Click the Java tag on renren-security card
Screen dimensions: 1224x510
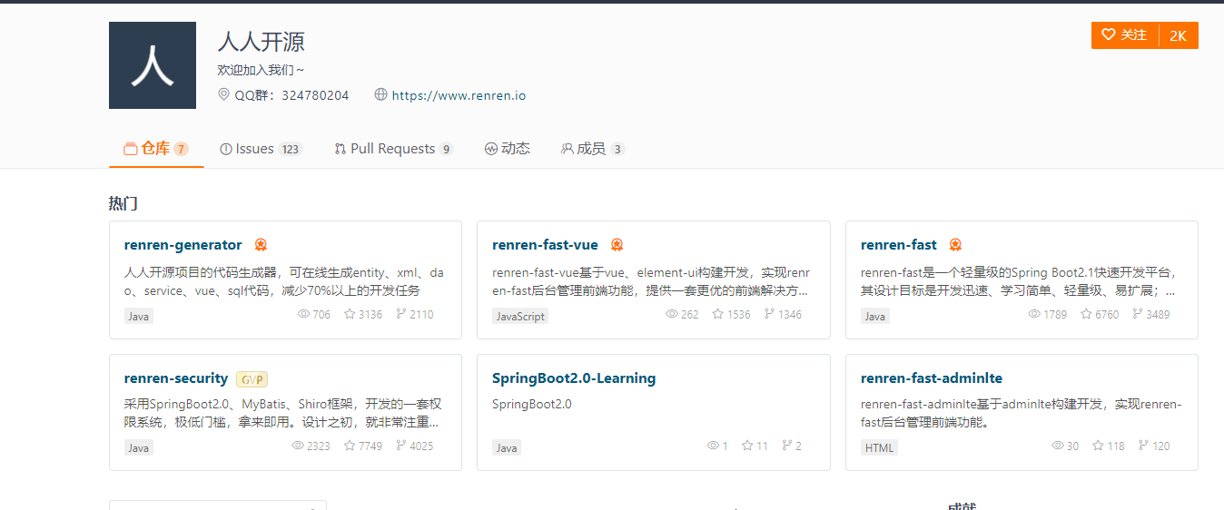pos(139,447)
